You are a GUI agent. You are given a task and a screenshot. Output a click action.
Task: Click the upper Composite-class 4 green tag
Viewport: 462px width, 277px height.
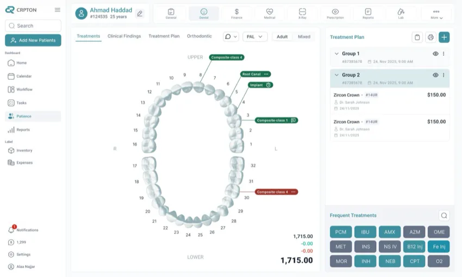coord(227,57)
